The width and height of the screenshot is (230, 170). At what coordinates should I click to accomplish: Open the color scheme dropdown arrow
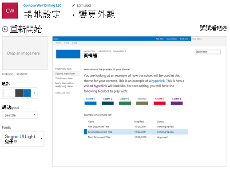[35, 93]
